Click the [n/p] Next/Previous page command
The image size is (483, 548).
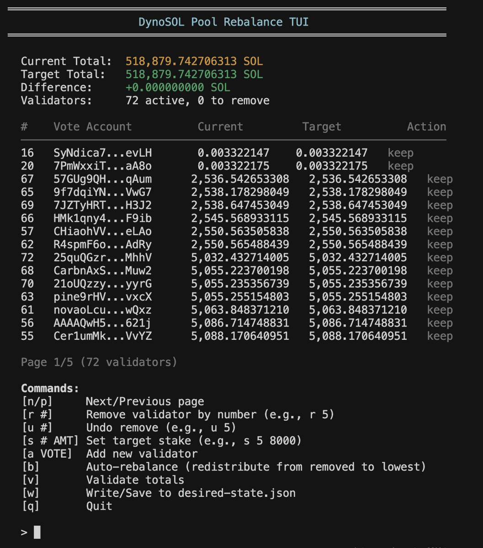pos(112,402)
